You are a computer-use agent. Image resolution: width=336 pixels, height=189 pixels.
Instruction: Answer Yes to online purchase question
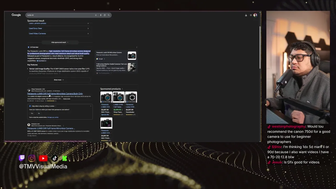[x=32, y=113]
